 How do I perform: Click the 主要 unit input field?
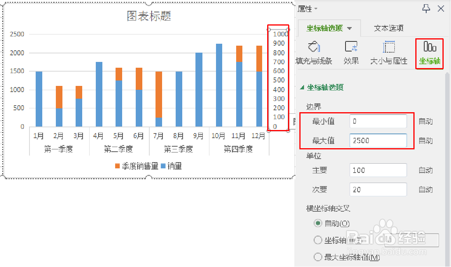378,170
